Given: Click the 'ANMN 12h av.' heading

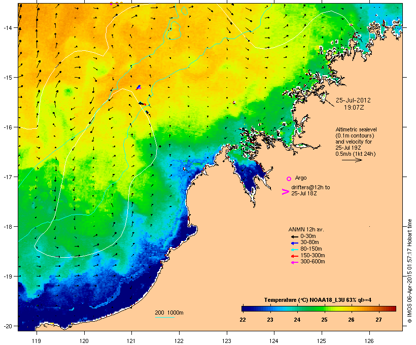Looking at the screenshot, I should (x=306, y=229).
